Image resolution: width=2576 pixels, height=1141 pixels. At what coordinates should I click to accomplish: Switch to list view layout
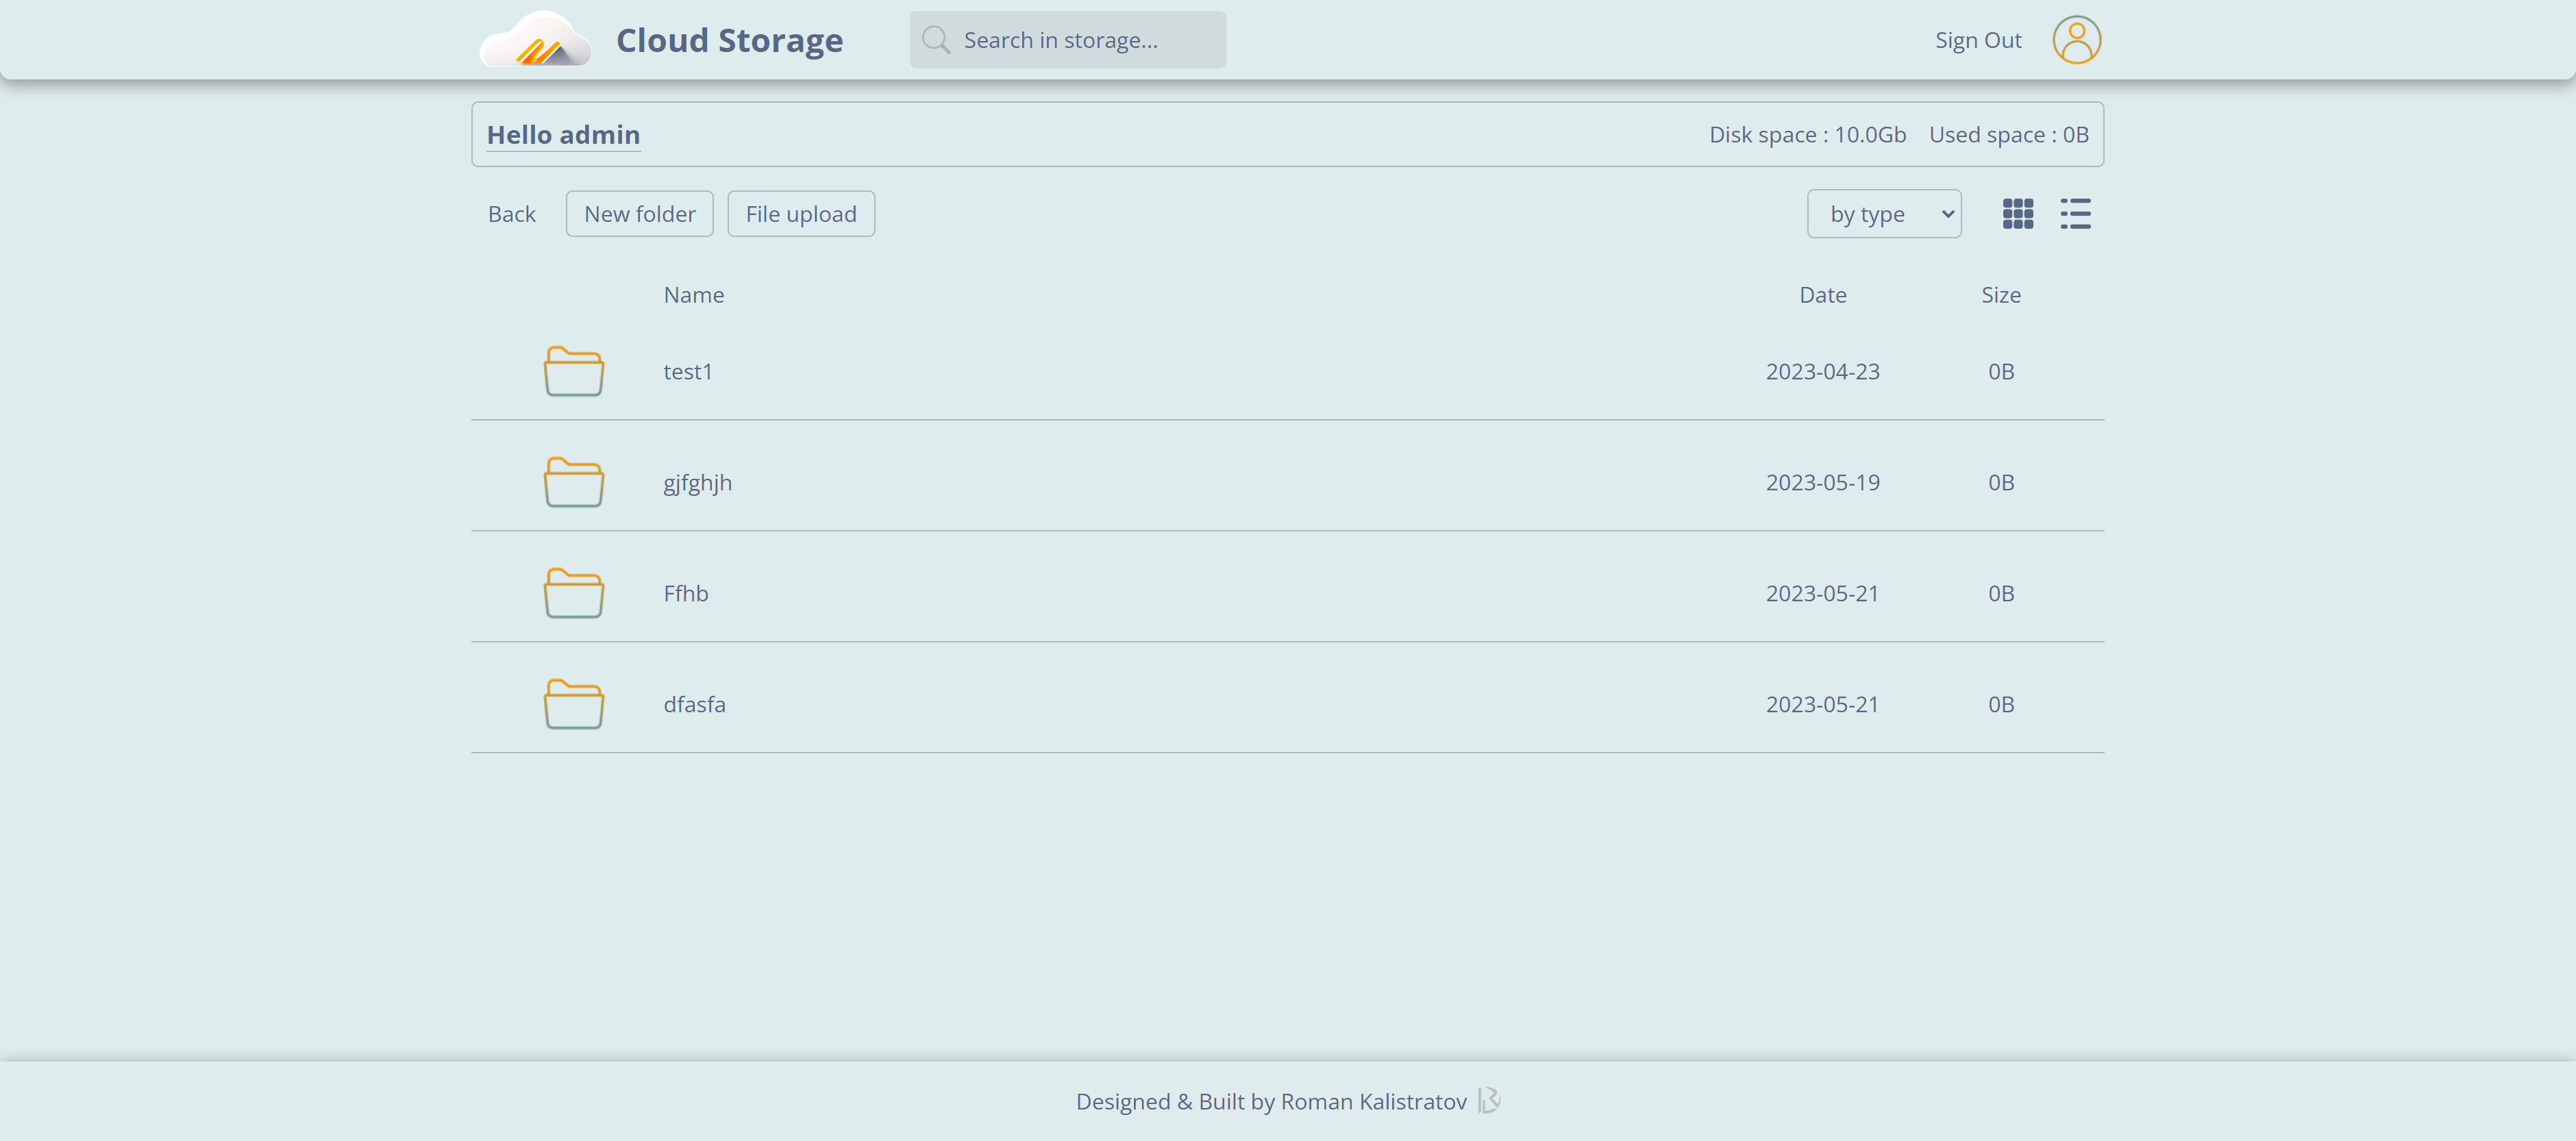2075,213
